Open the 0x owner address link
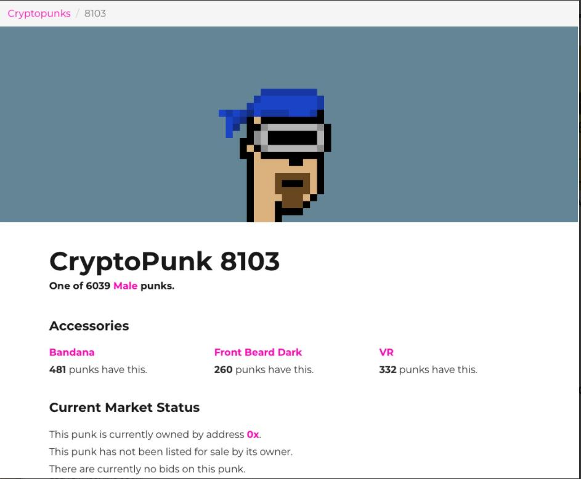 [x=253, y=434]
